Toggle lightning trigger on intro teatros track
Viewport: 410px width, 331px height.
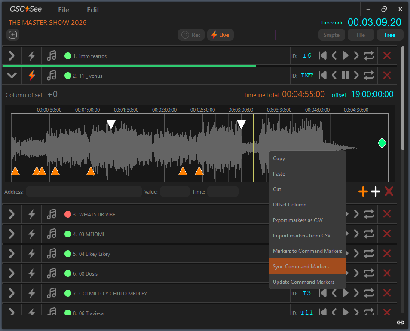(x=32, y=56)
